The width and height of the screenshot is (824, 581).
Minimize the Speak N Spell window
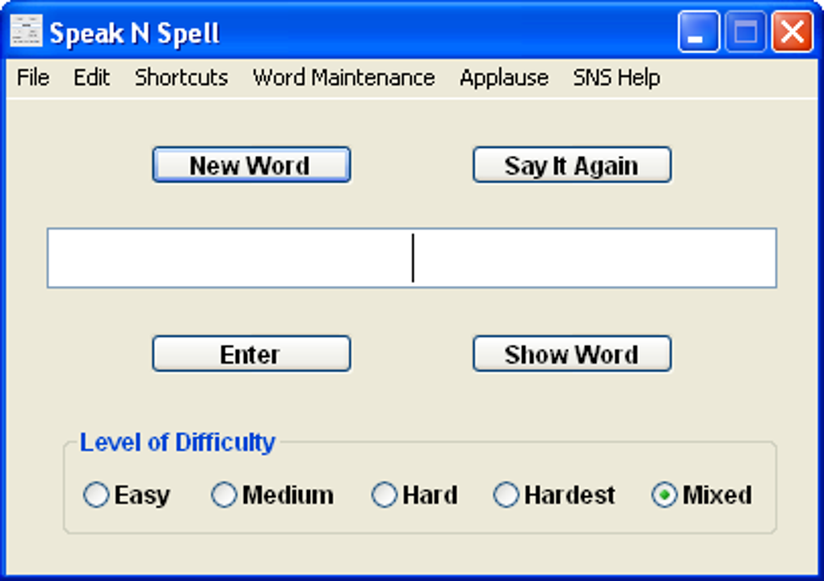[x=699, y=32]
